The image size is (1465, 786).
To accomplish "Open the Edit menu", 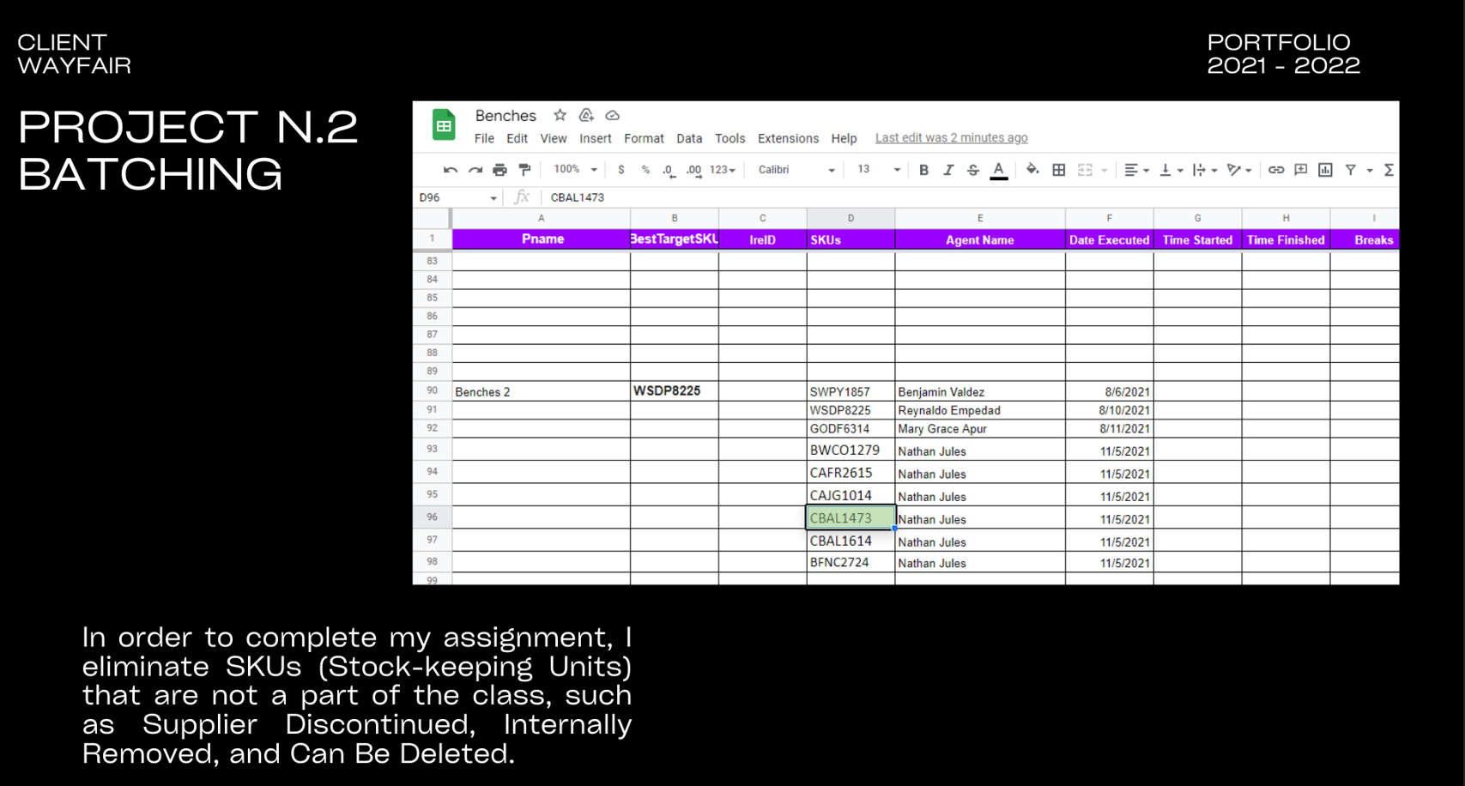I will click(x=517, y=138).
